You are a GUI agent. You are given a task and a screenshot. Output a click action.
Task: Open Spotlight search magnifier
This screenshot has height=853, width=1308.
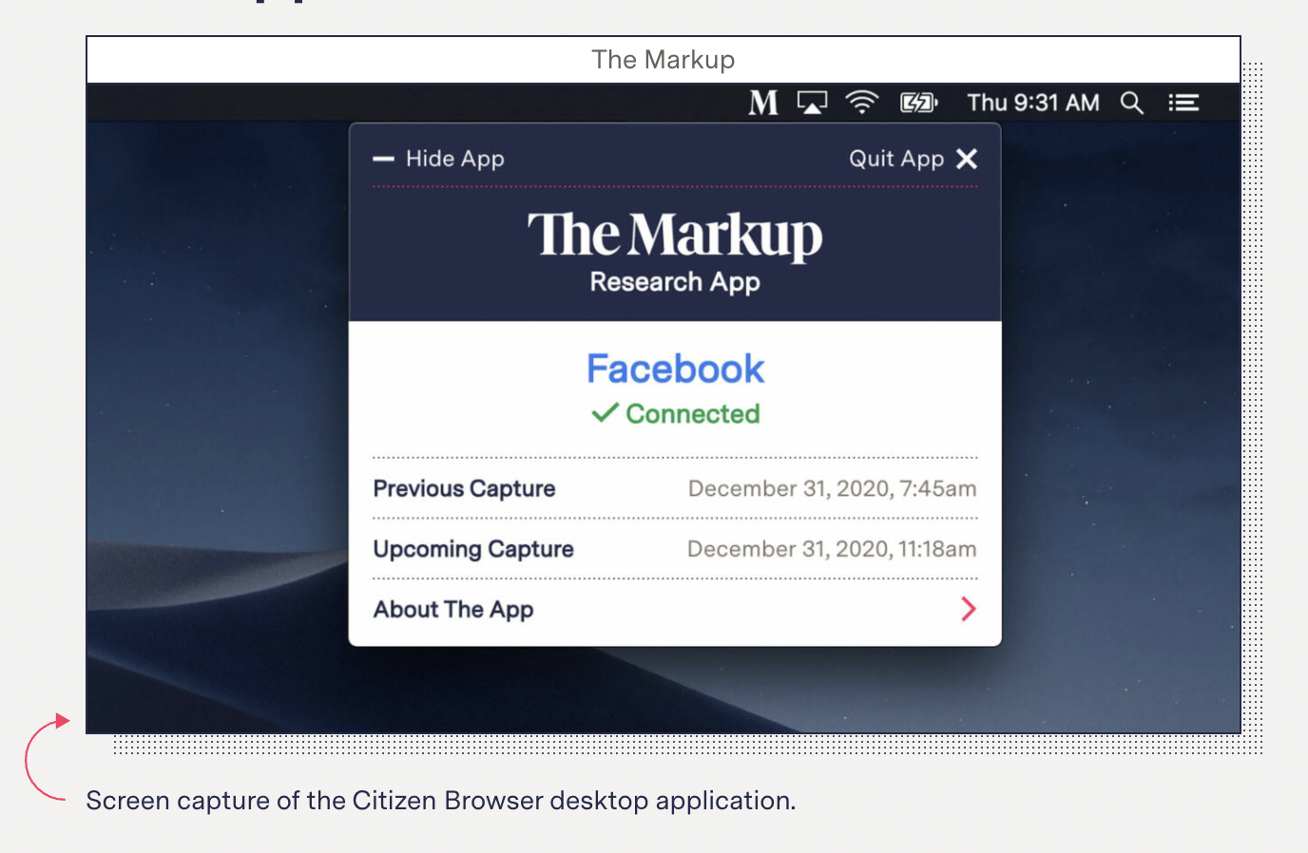(1131, 103)
